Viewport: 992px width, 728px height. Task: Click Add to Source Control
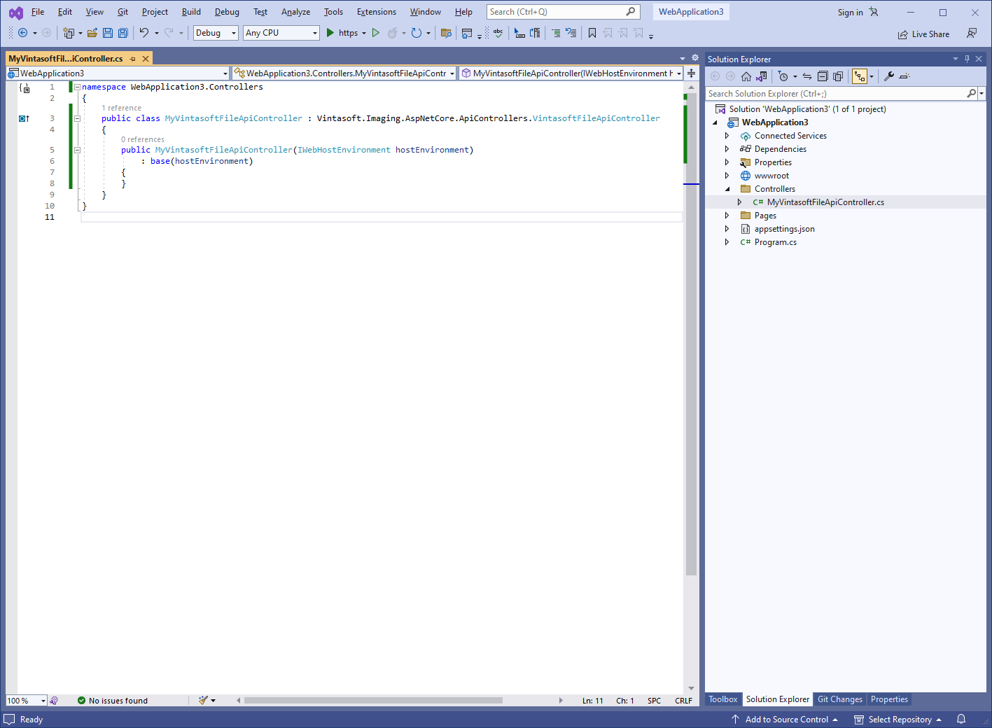[785, 719]
